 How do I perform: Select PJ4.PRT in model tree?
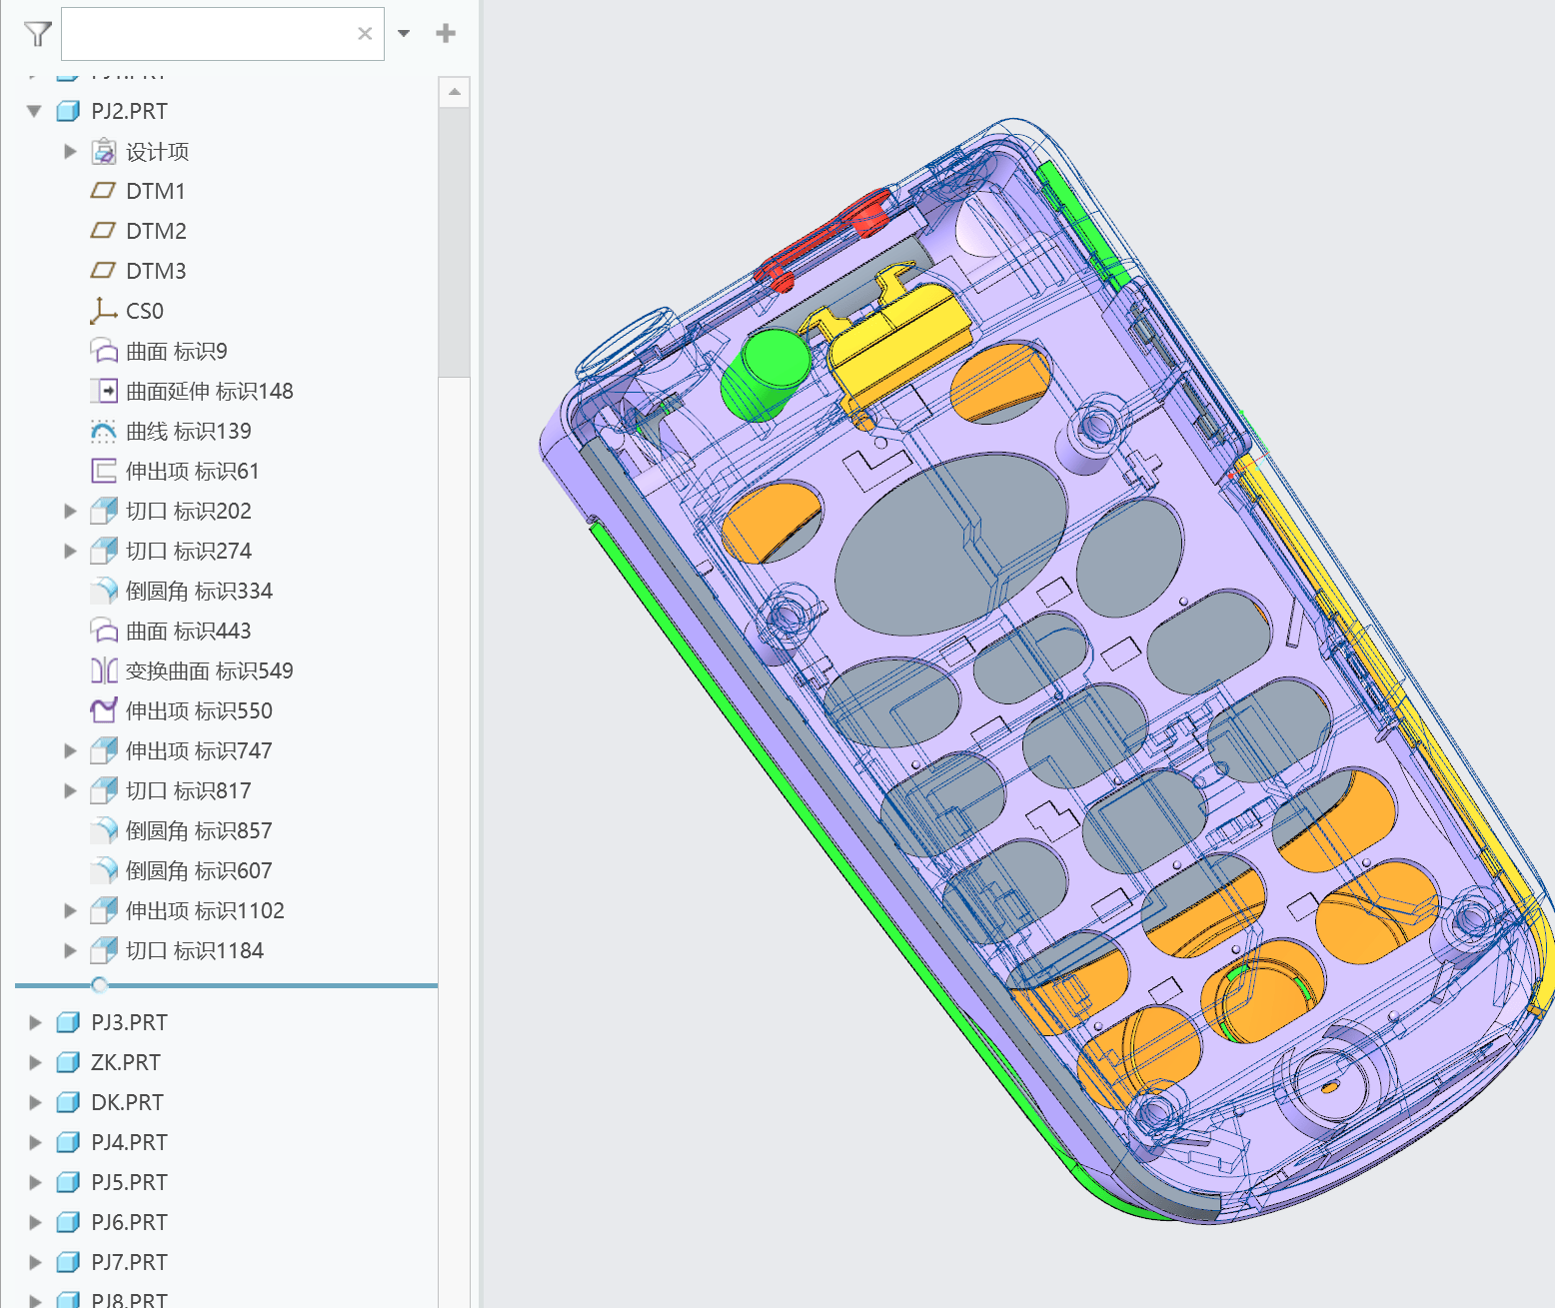click(129, 1142)
